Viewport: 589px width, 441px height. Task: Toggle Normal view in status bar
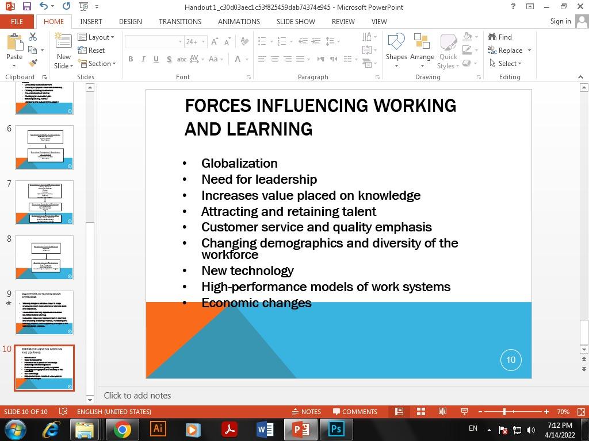point(399,411)
